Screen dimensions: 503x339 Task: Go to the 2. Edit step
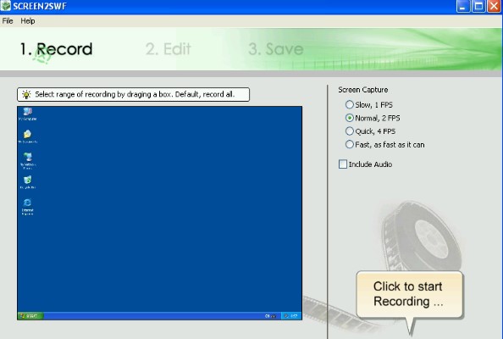click(x=169, y=49)
